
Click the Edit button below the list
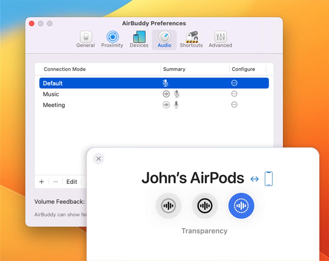[x=72, y=182]
